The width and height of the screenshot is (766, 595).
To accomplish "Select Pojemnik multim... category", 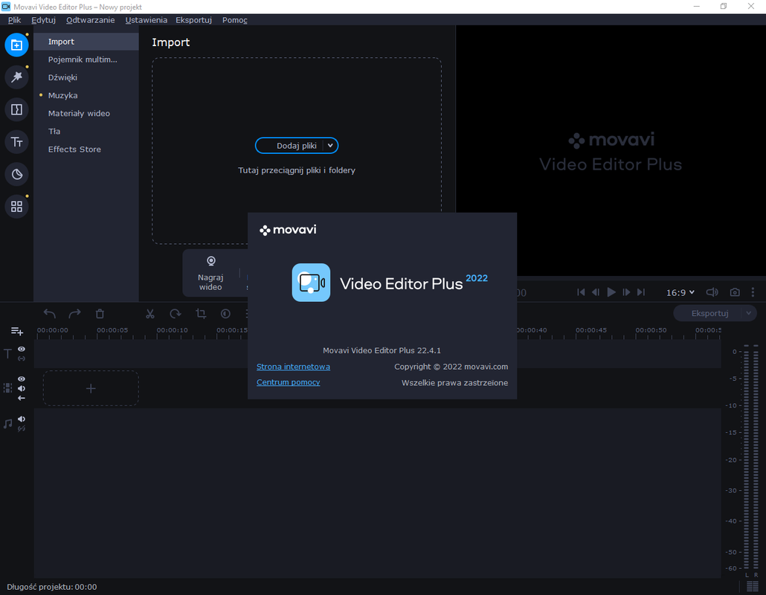I will point(86,59).
